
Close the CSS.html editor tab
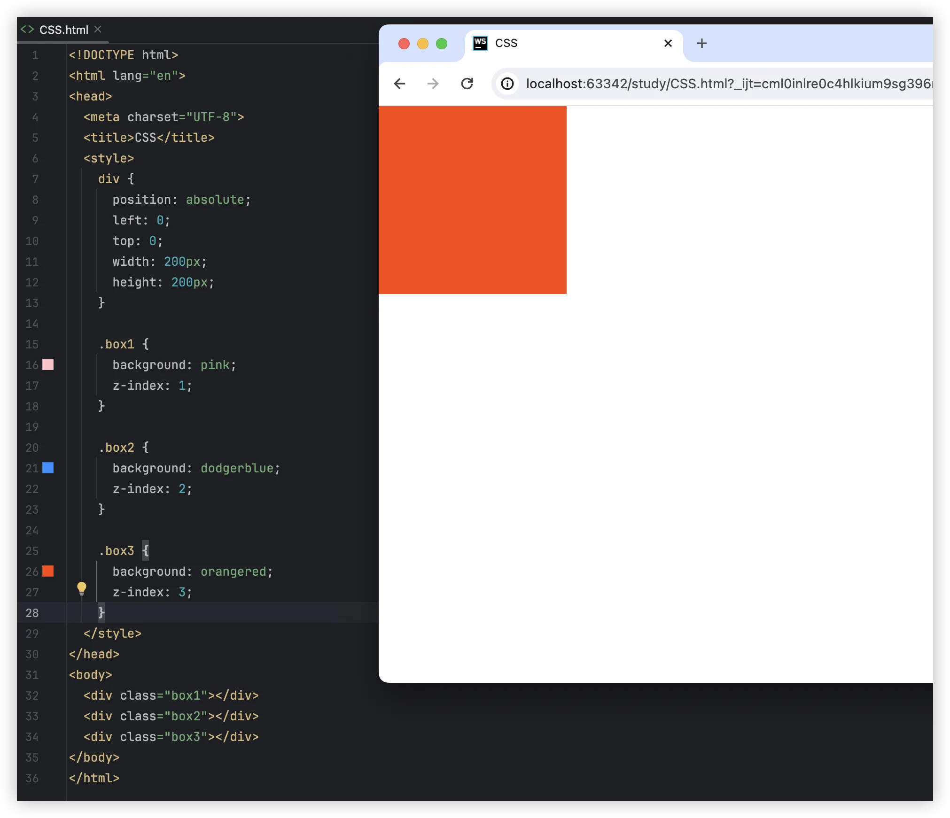[x=98, y=30]
